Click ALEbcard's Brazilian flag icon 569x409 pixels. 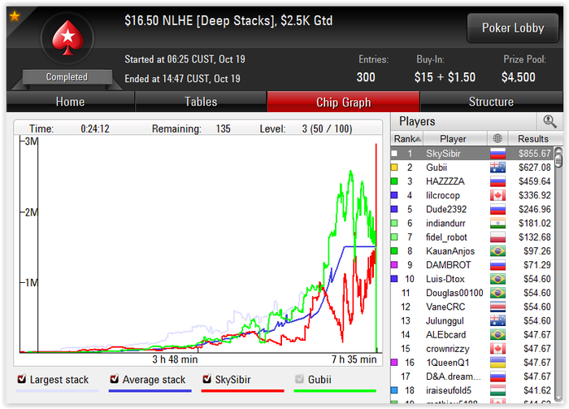click(x=497, y=334)
